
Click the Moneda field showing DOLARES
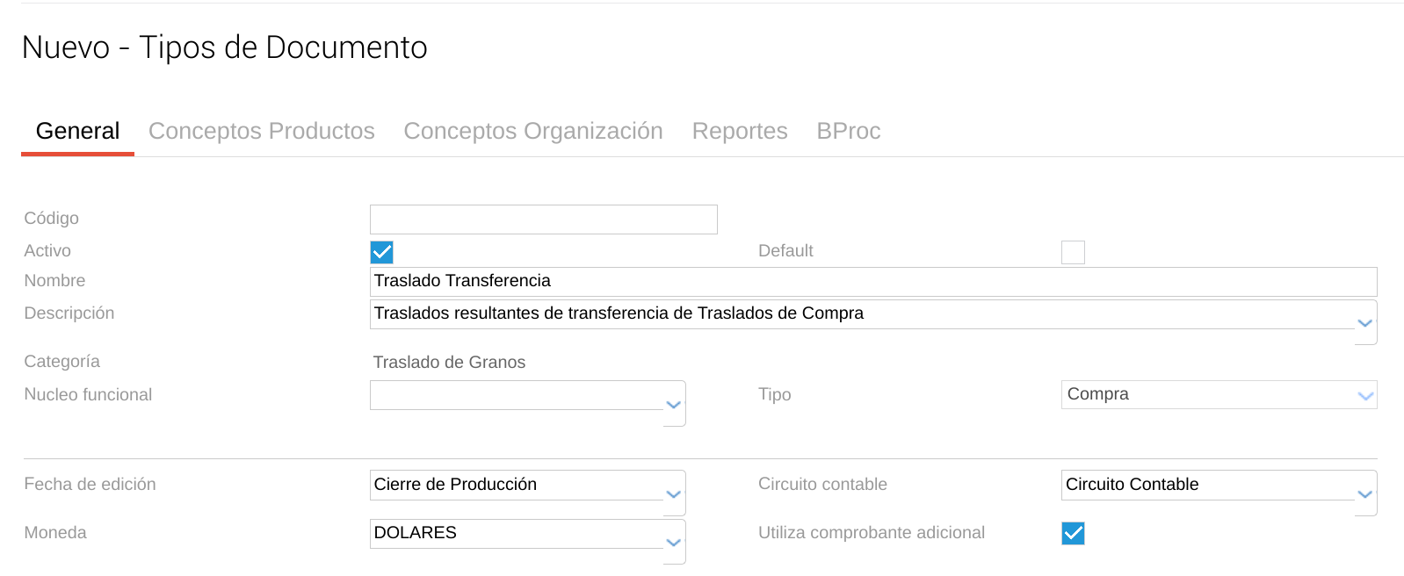516,534
